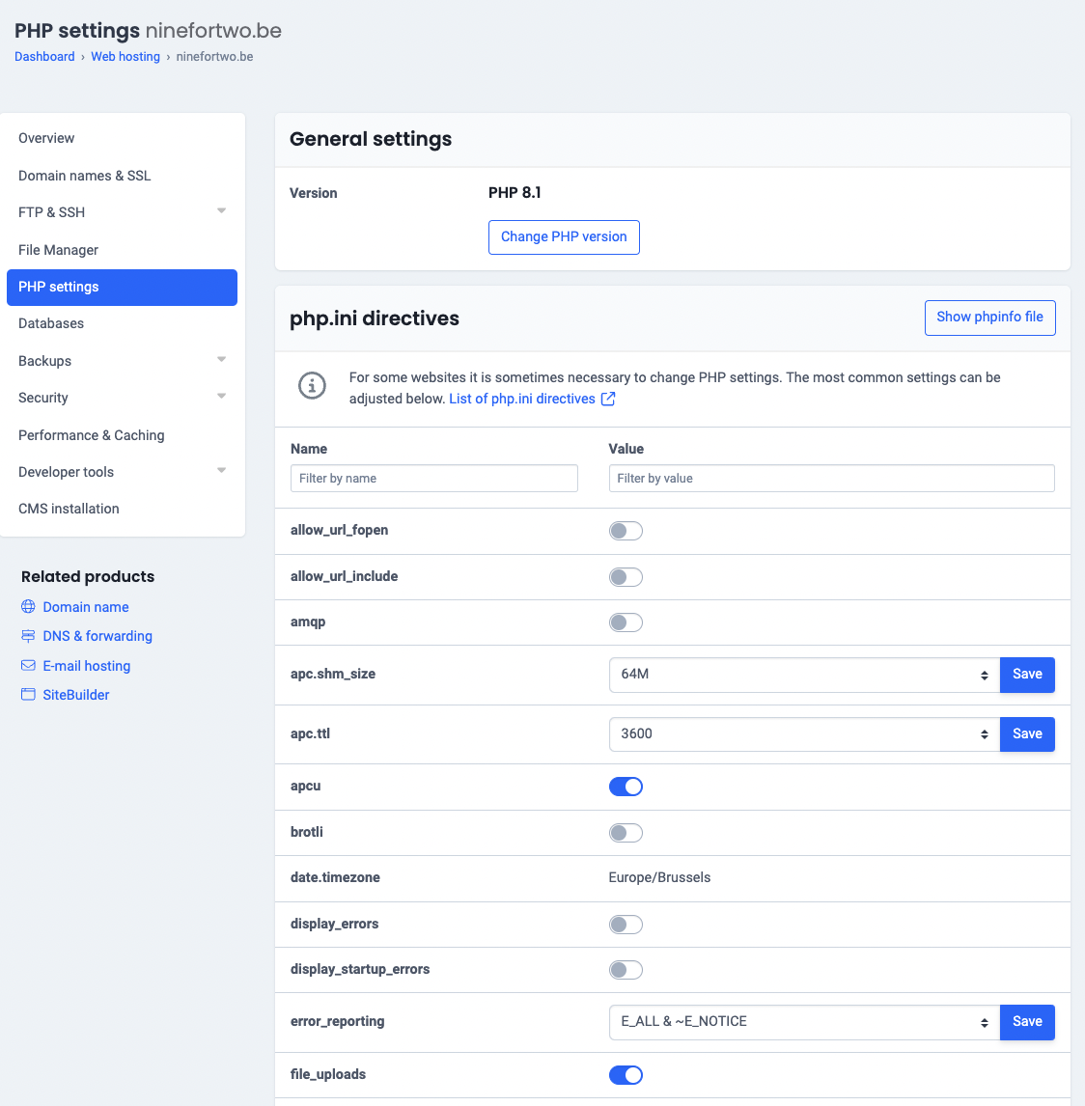Click Show phpinfo file button
Viewport: 1085px width, 1106px height.
989,317
